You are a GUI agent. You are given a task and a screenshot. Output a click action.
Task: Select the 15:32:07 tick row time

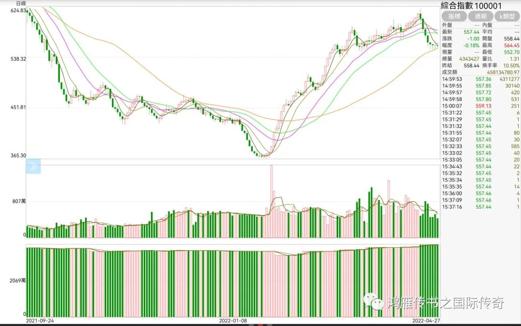[x=452, y=140]
